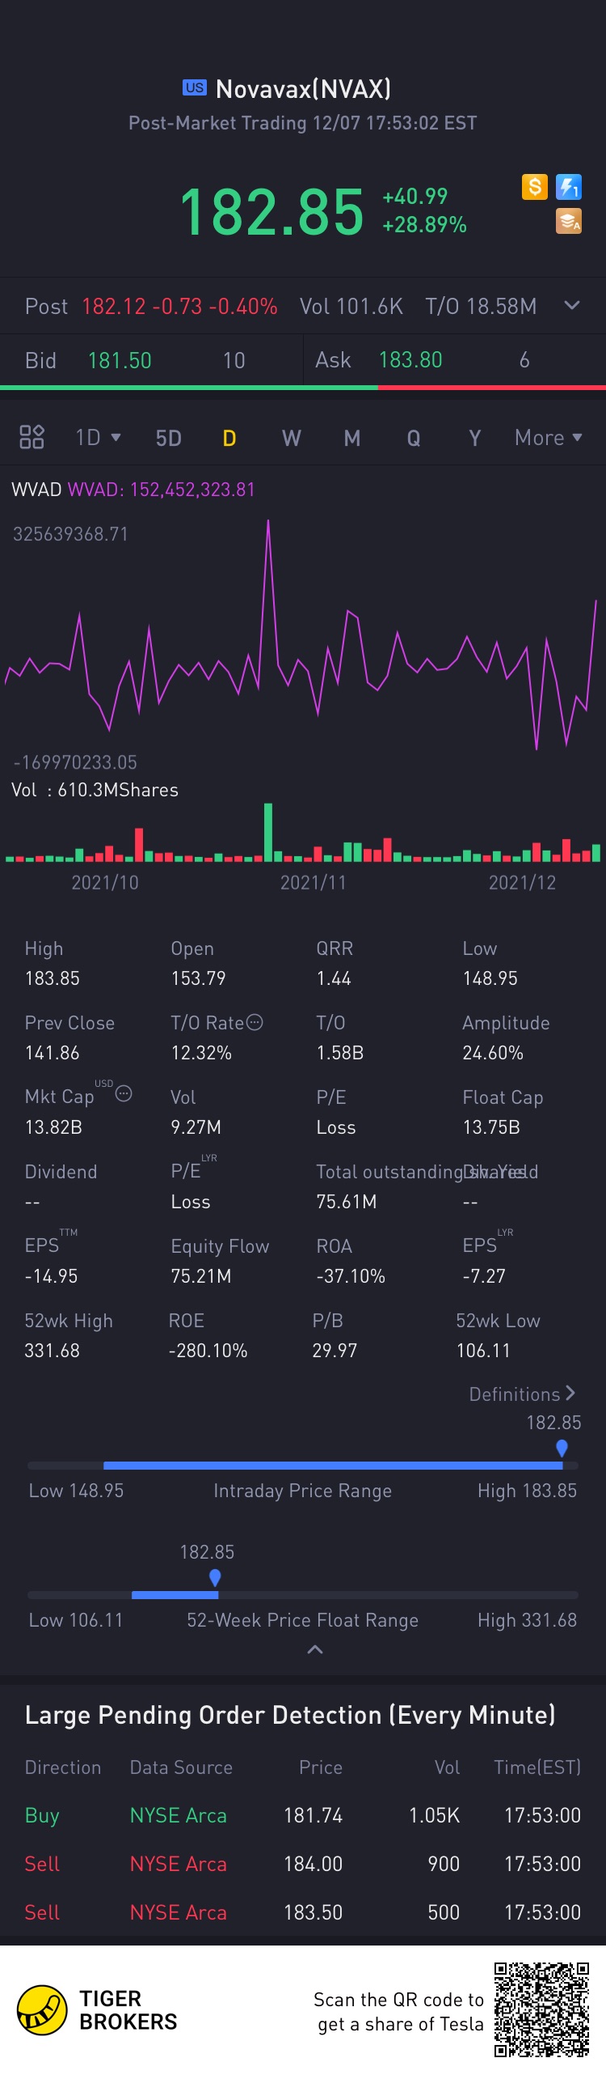Tap the Intraday Price Range marker at 182.85

click(x=562, y=1448)
